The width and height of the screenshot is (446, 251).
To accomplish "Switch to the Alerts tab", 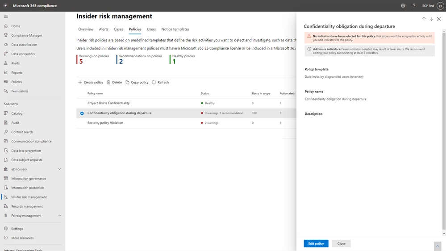I will point(104,29).
